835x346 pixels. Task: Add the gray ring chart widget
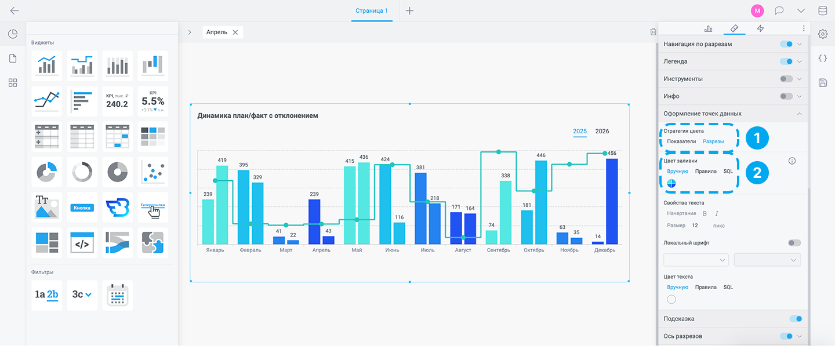[x=82, y=172]
